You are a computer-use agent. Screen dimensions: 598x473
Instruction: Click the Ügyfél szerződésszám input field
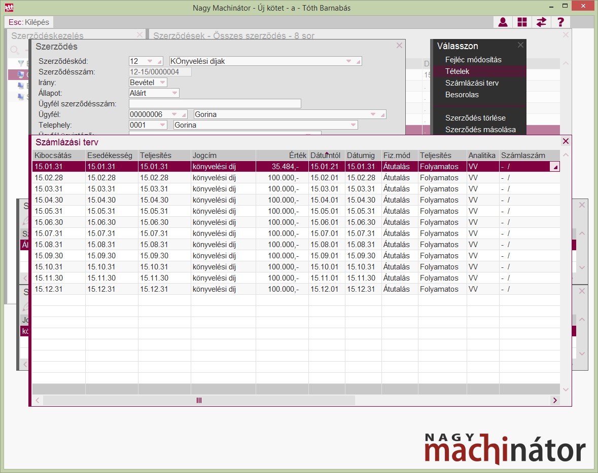[x=215, y=104]
